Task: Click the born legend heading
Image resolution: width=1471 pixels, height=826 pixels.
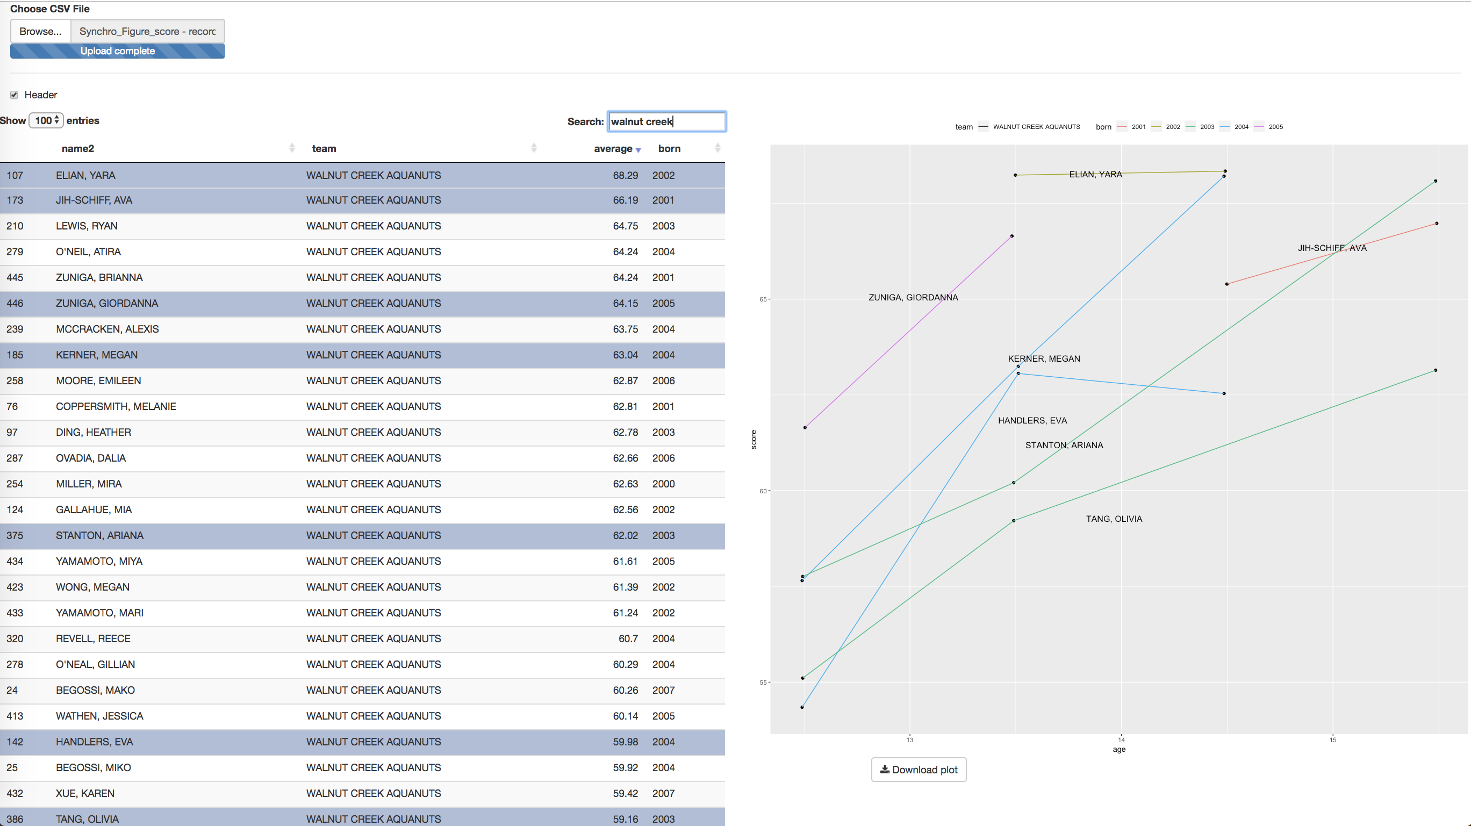Action: pos(1103,127)
